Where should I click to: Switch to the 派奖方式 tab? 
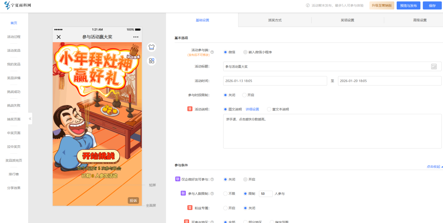click(x=275, y=20)
